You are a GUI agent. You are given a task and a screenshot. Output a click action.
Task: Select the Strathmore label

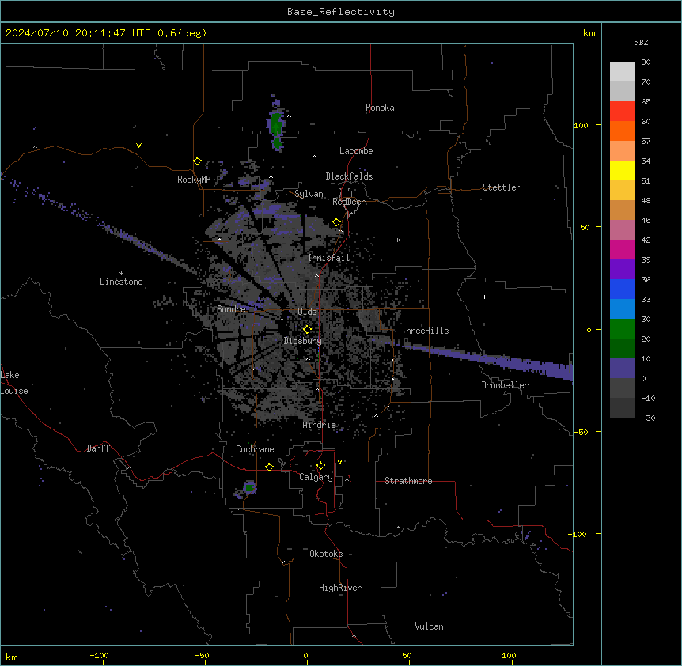[408, 481]
